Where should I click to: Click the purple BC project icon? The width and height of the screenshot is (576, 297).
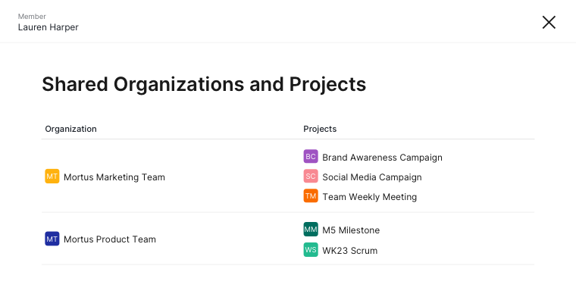311,156
